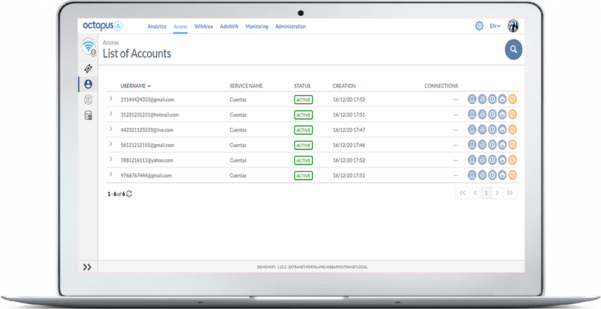Open the WifiArea menu

tap(204, 26)
